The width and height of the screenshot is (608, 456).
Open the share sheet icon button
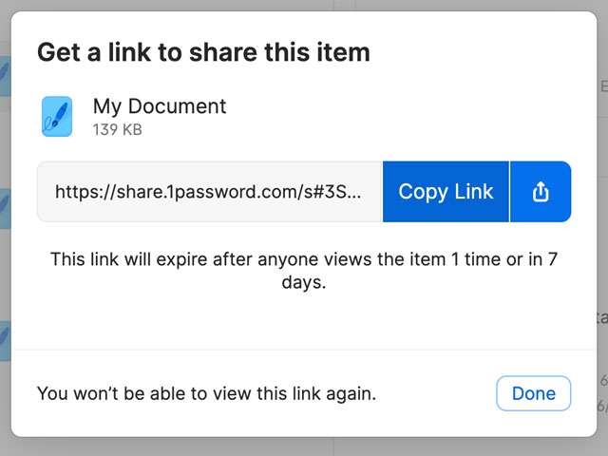tap(541, 192)
